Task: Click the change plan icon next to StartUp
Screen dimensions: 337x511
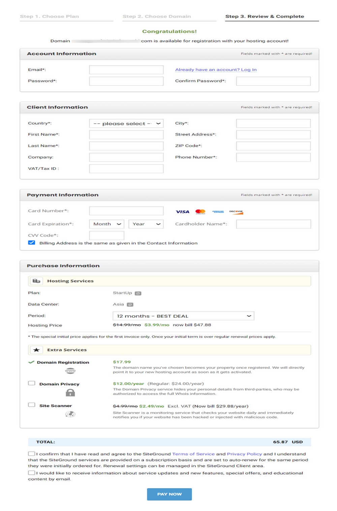Action: [138, 293]
